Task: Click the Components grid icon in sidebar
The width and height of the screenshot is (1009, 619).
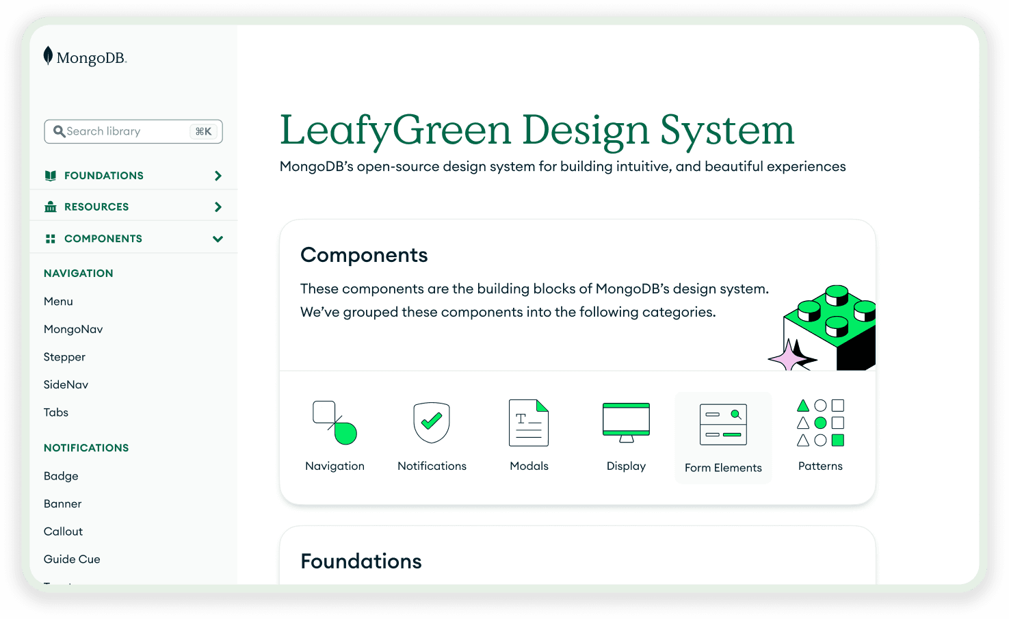Action: [x=50, y=238]
